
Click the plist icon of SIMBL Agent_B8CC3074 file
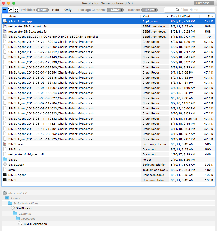click(5, 36)
